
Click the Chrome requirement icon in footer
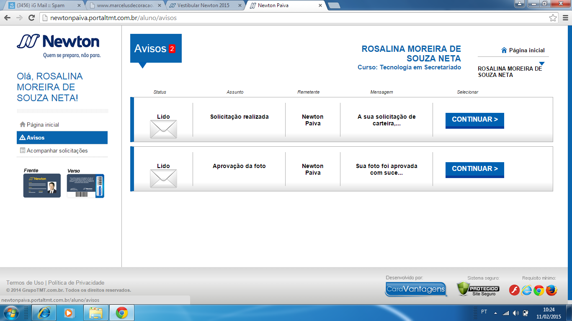(539, 290)
